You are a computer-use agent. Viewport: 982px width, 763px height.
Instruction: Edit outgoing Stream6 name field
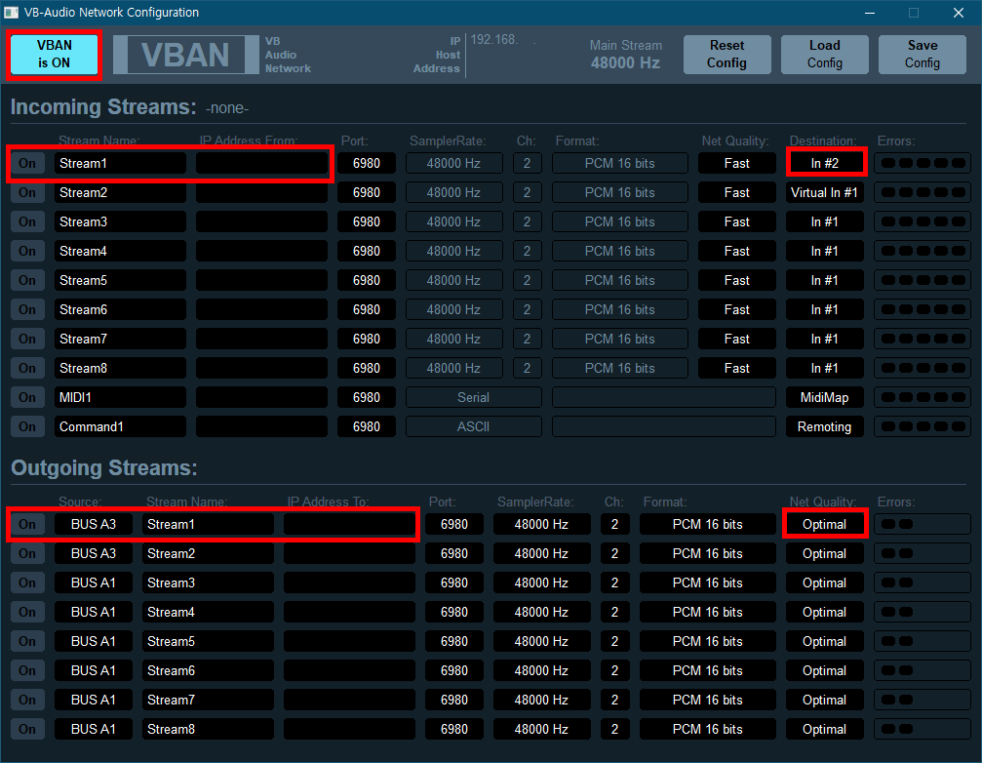click(x=208, y=671)
